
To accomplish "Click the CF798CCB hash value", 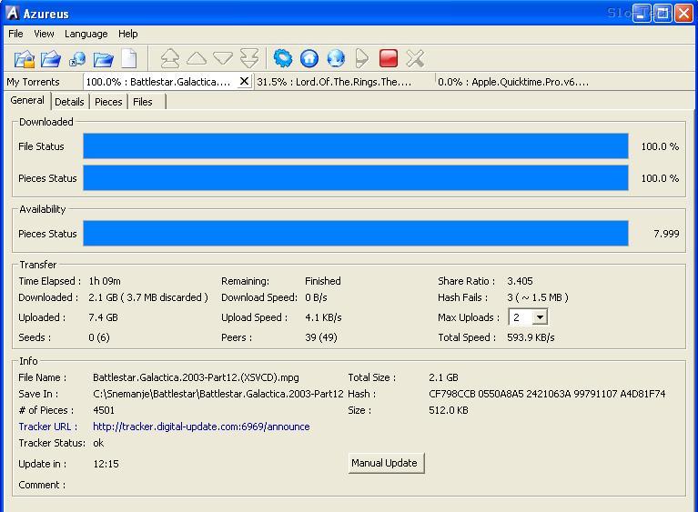I will pos(547,394).
